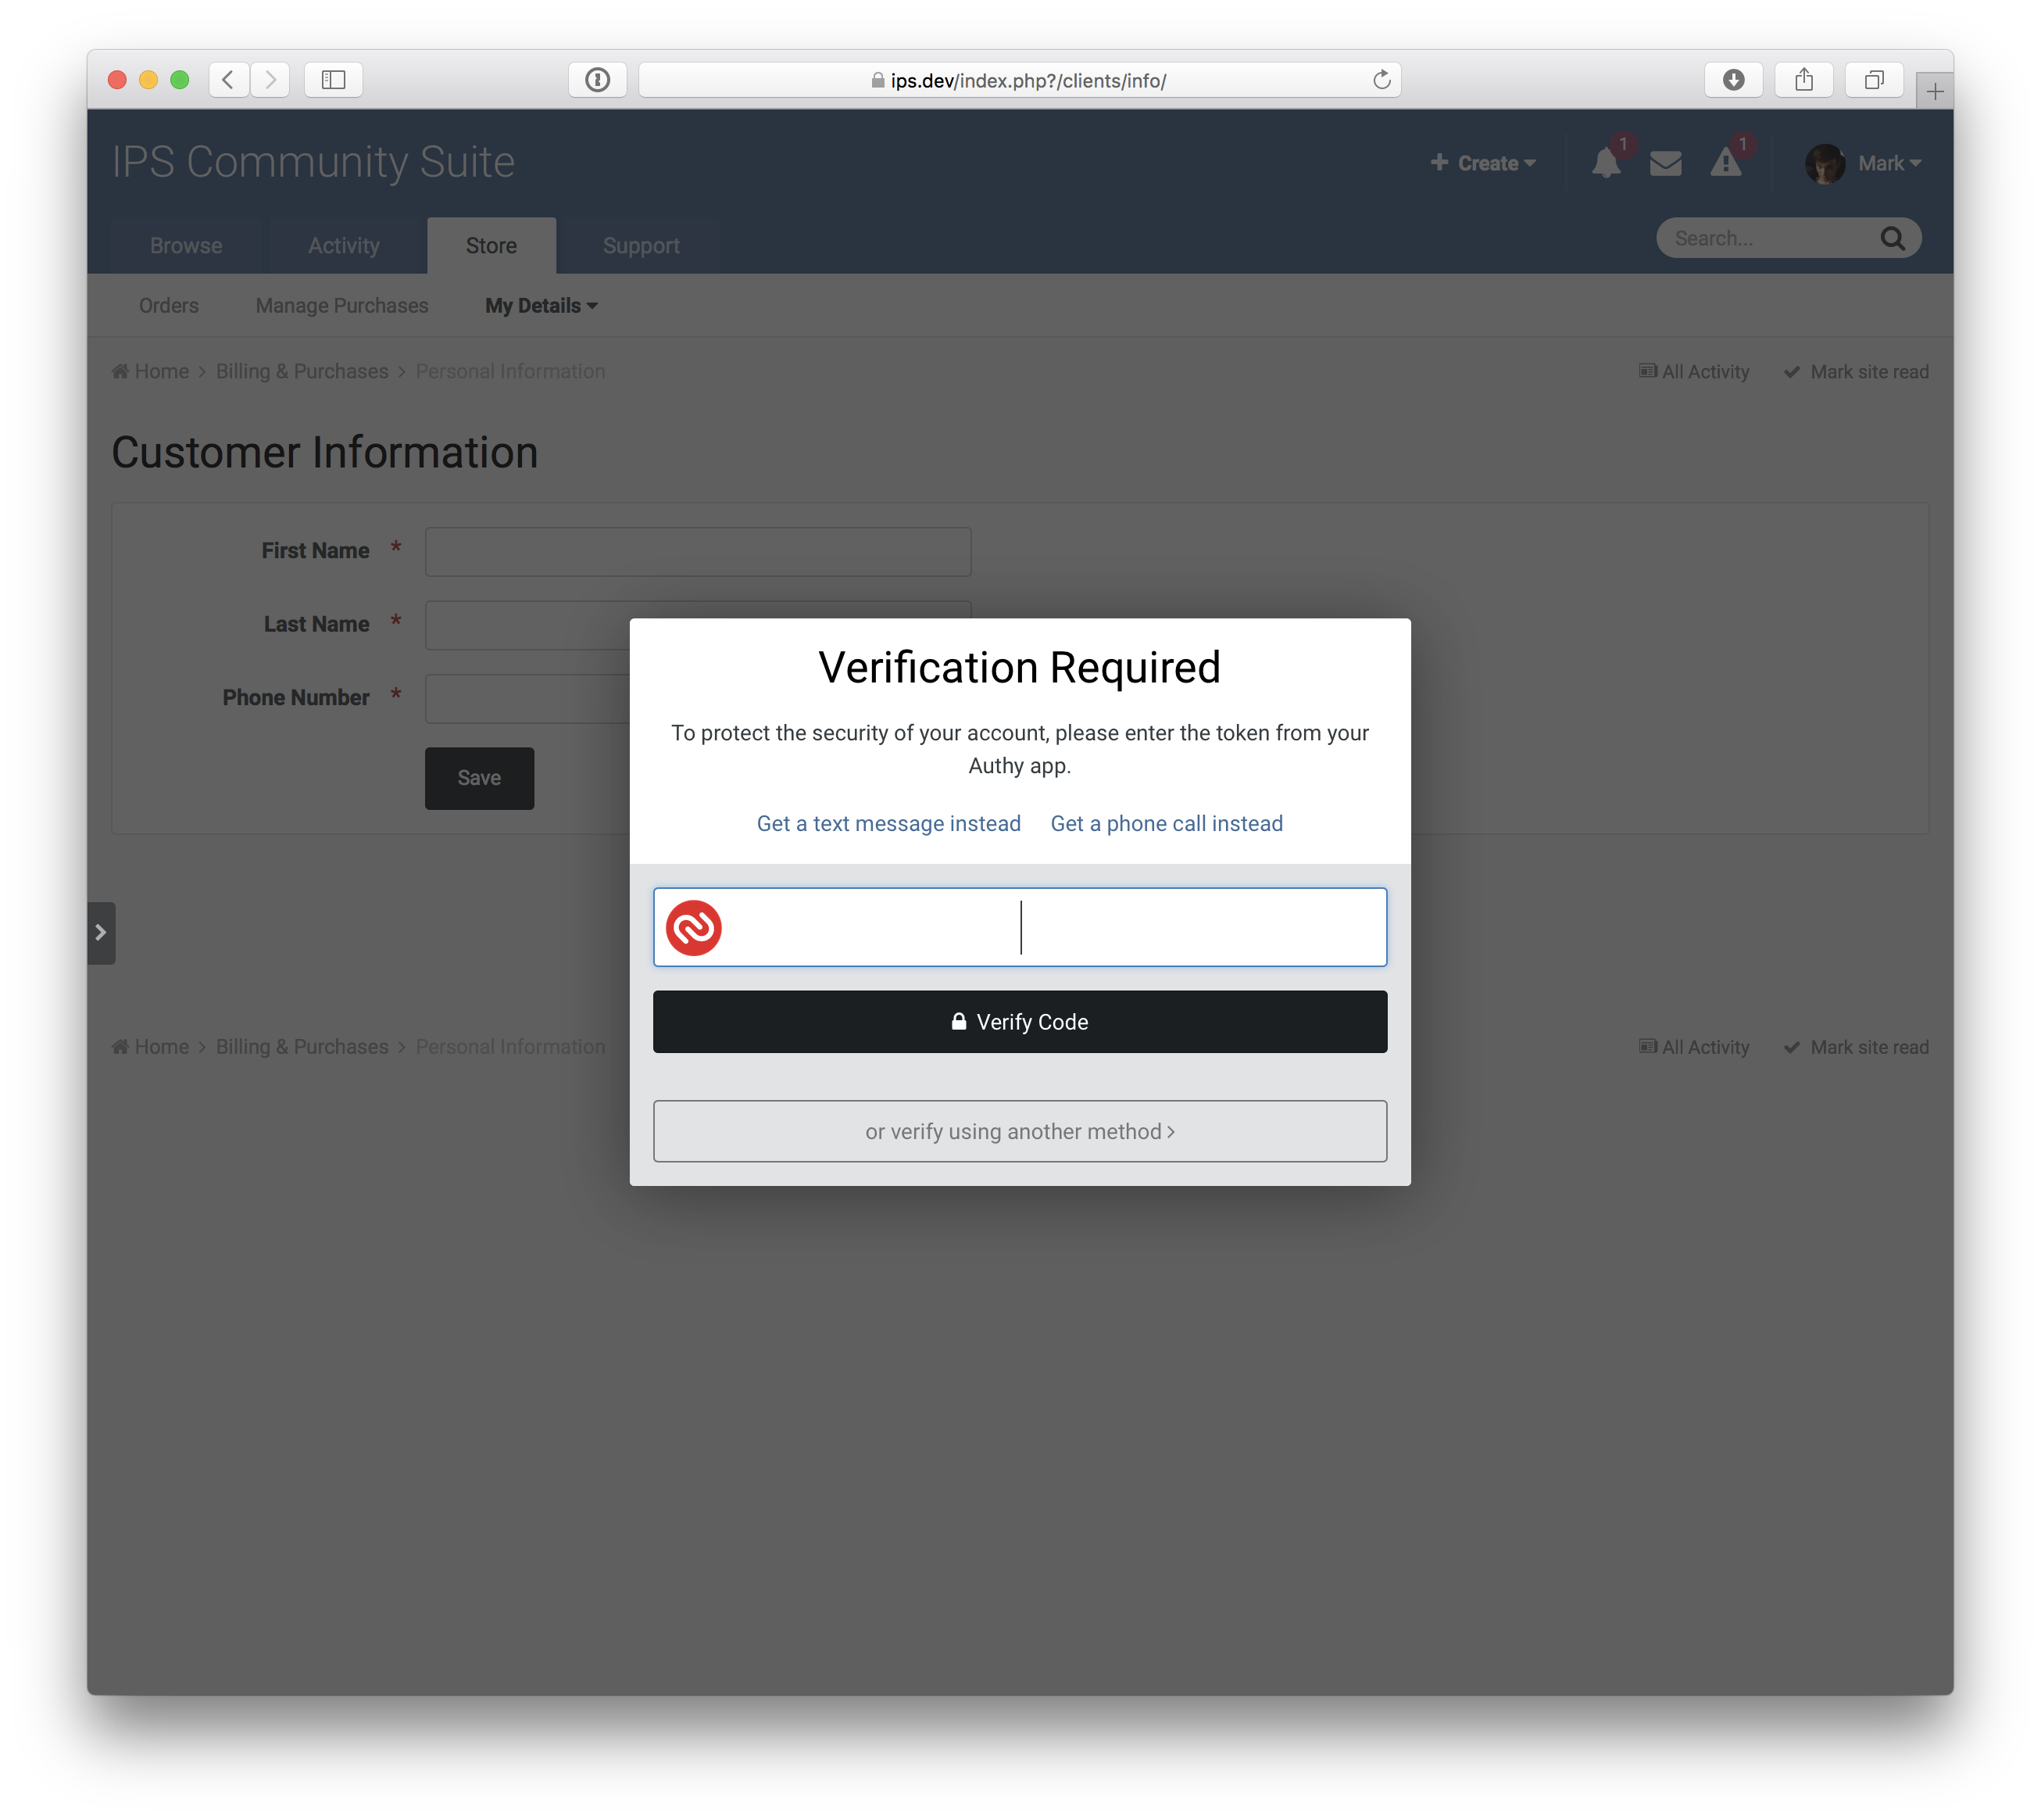Viewport: 2041px width, 1820px height.
Task: Click the top Personal Information breadcrumb text
Action: pyautogui.click(x=511, y=372)
